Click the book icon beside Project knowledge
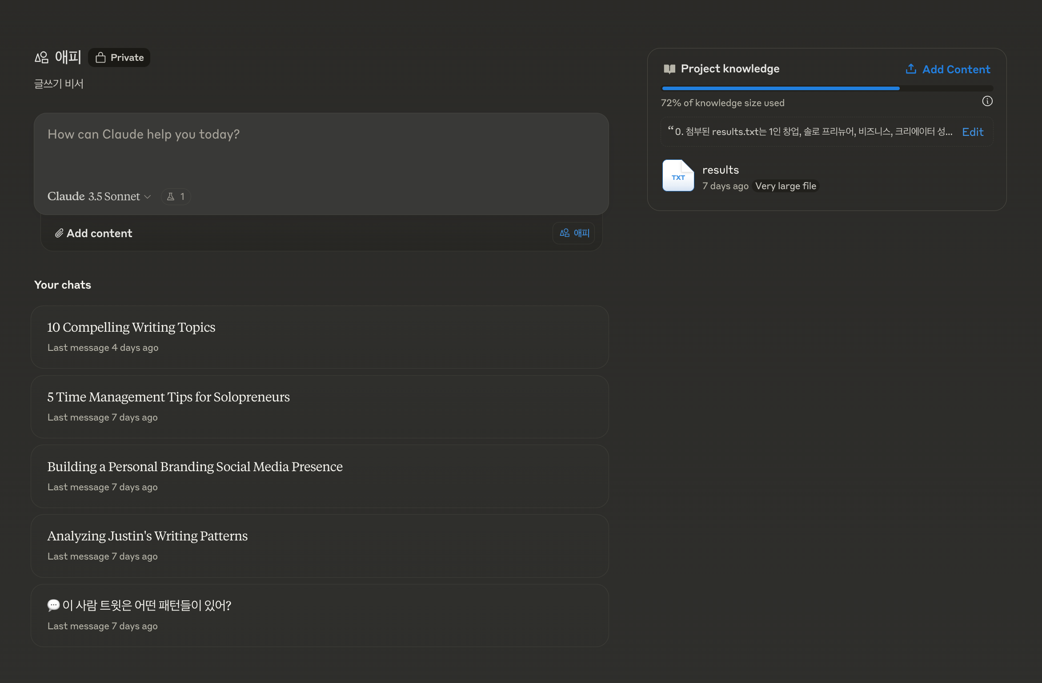 tap(669, 69)
